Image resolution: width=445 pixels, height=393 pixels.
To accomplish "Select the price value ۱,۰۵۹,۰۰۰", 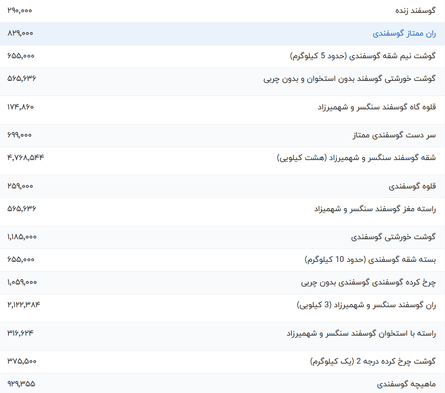I will coord(22,282).
